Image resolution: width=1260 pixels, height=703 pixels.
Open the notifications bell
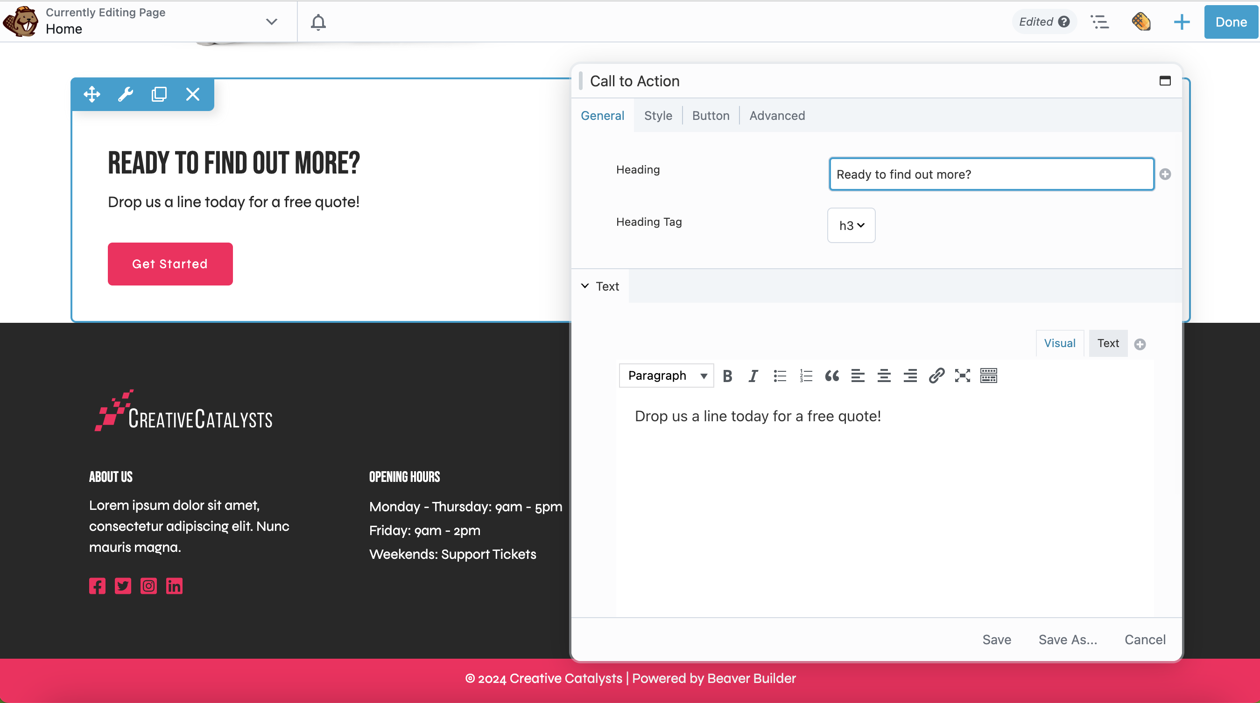[318, 21]
